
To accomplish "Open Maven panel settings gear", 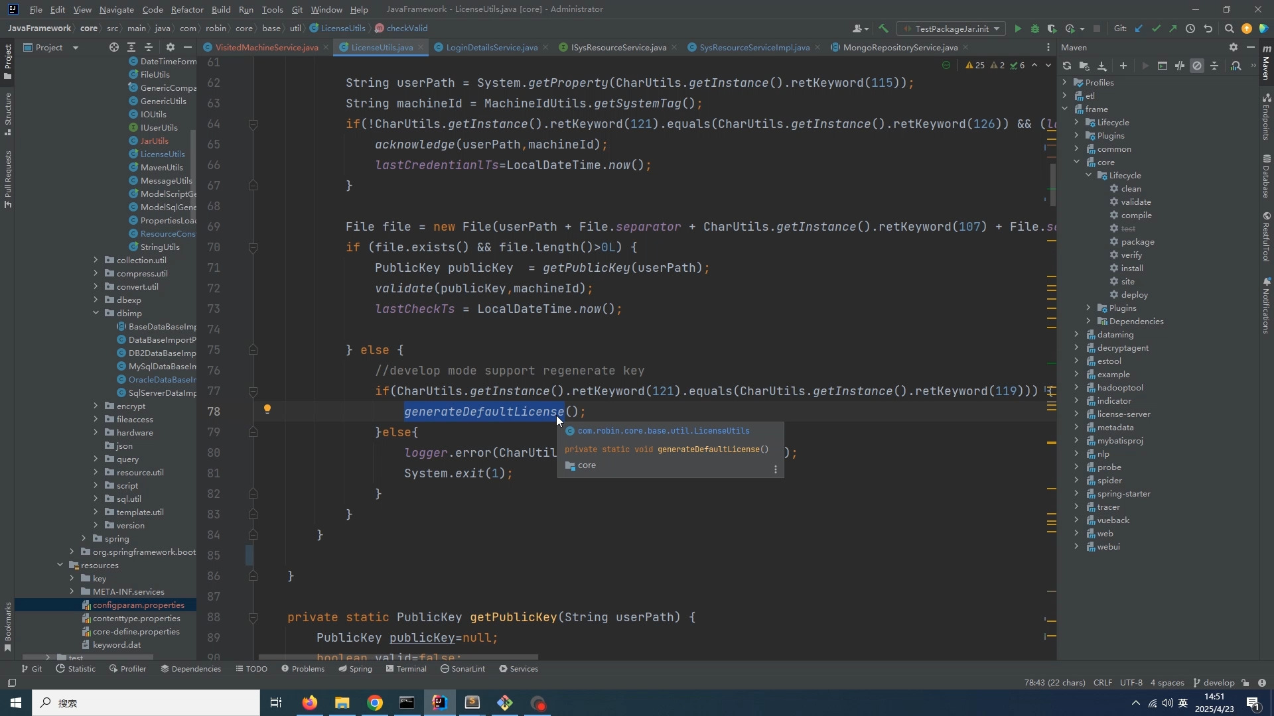I will pyautogui.click(x=1234, y=47).
